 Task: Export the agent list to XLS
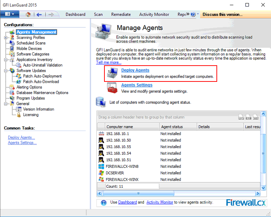tap(248, 117)
